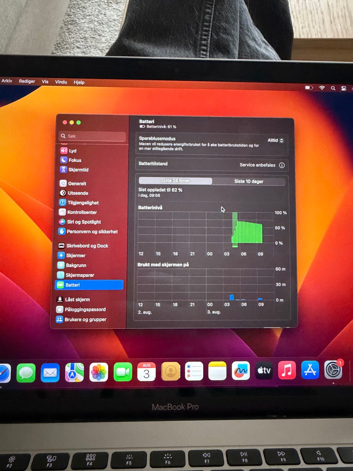353x471 pixels.
Task: Click the Søk search field
Action: pos(92,136)
